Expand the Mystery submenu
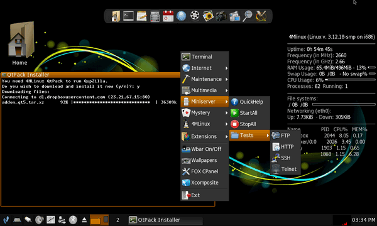Image resolution: width=377 pixels, height=226 pixels. click(204, 112)
